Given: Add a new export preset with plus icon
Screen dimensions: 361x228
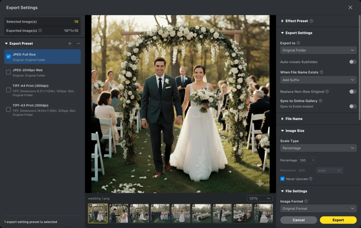Looking at the screenshot, I should click(x=70, y=43).
